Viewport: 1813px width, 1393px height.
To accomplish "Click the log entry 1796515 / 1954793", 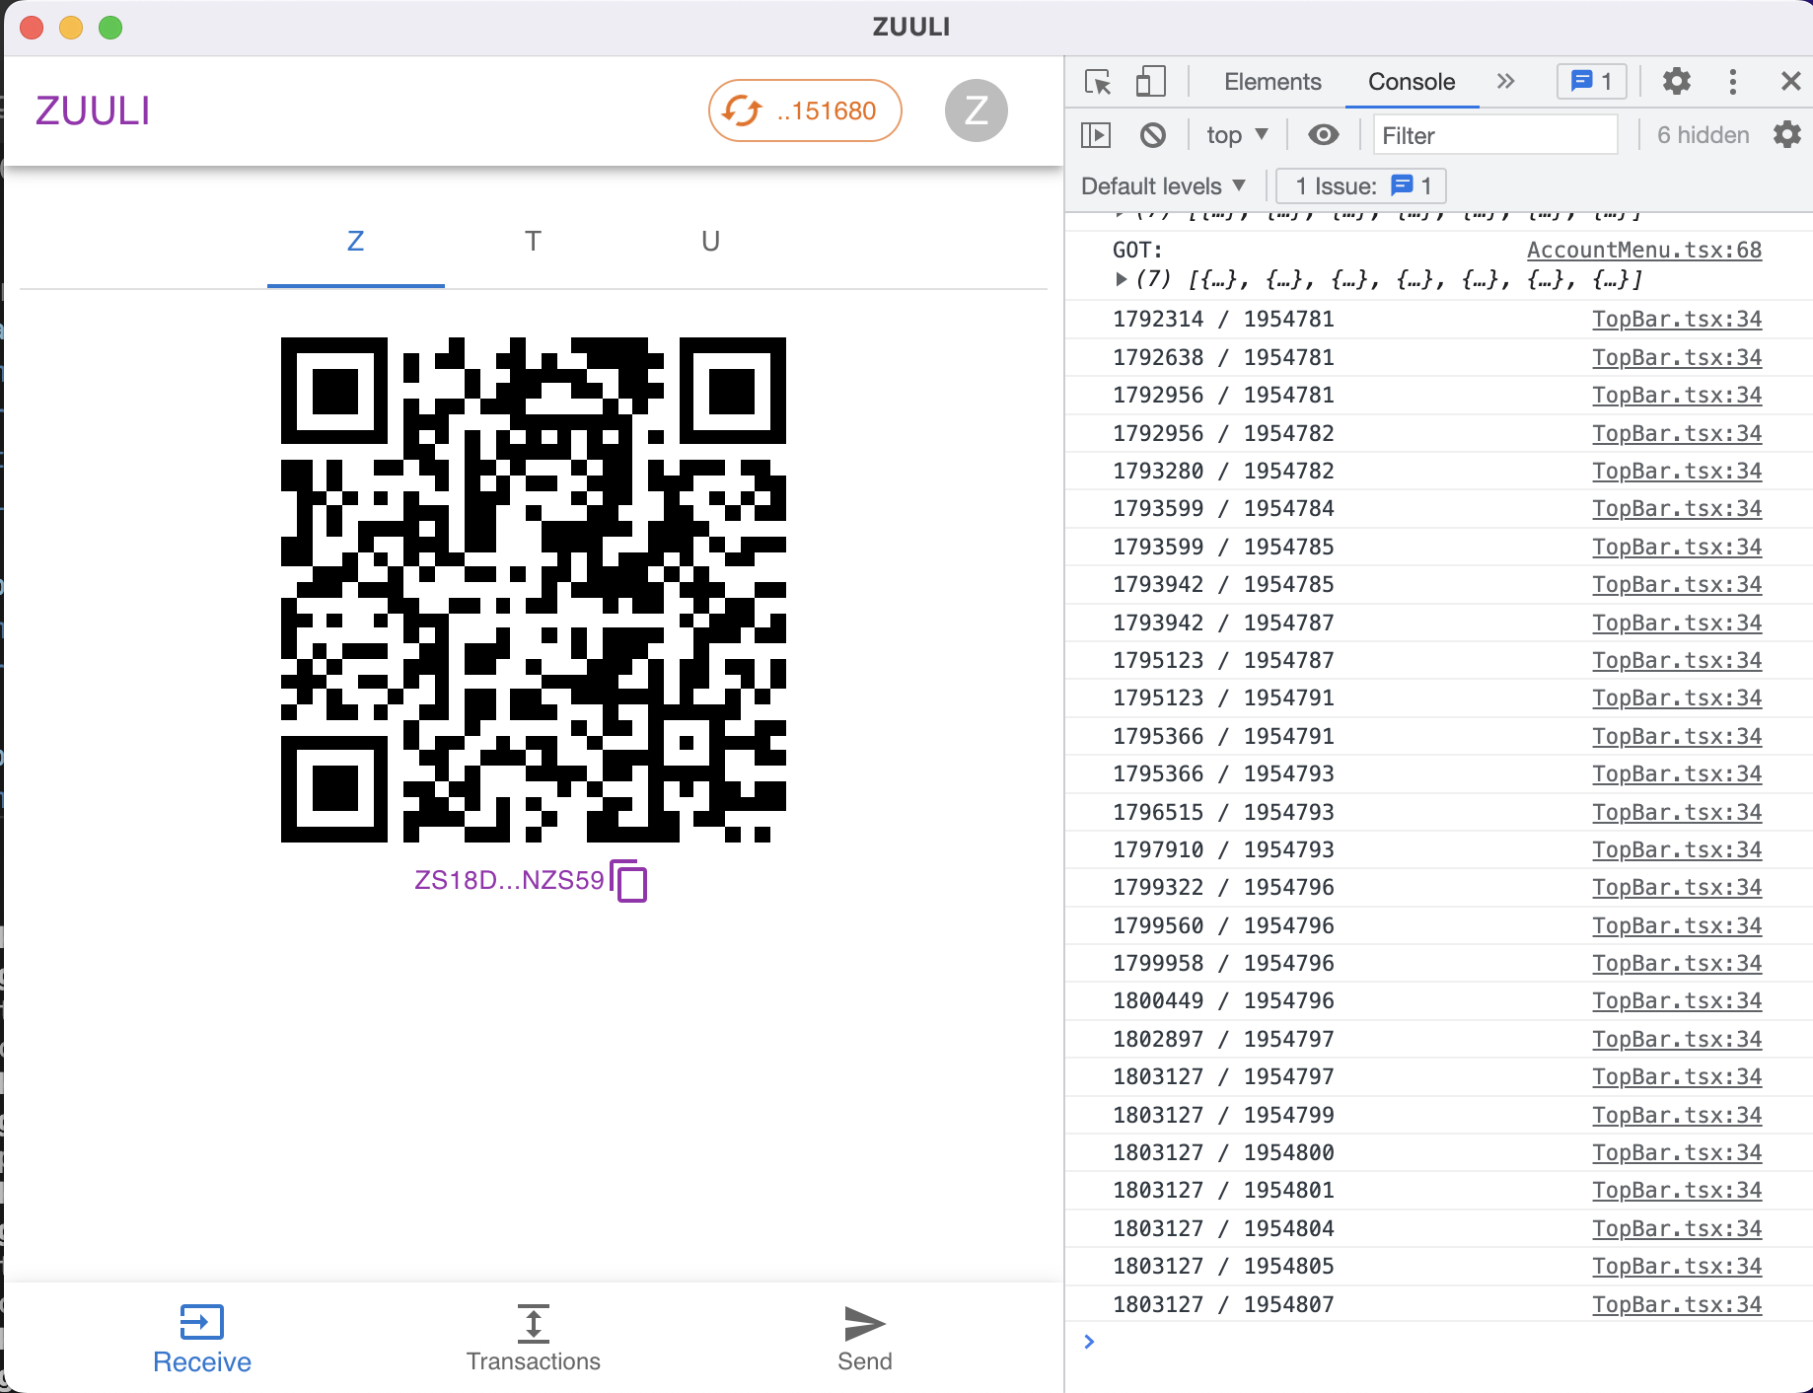I will (x=1223, y=813).
